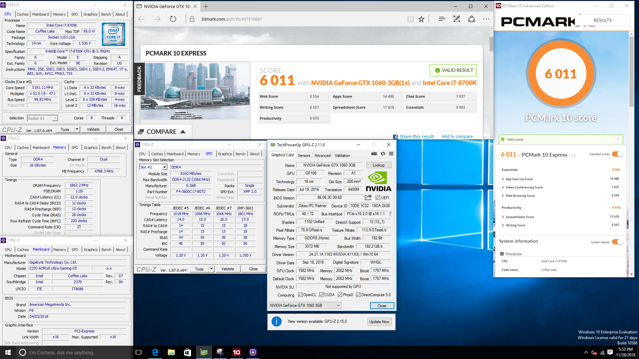Open the GPU selector dropdown in GPU-Z
Screen dimensions: 639x359
click(x=305, y=305)
